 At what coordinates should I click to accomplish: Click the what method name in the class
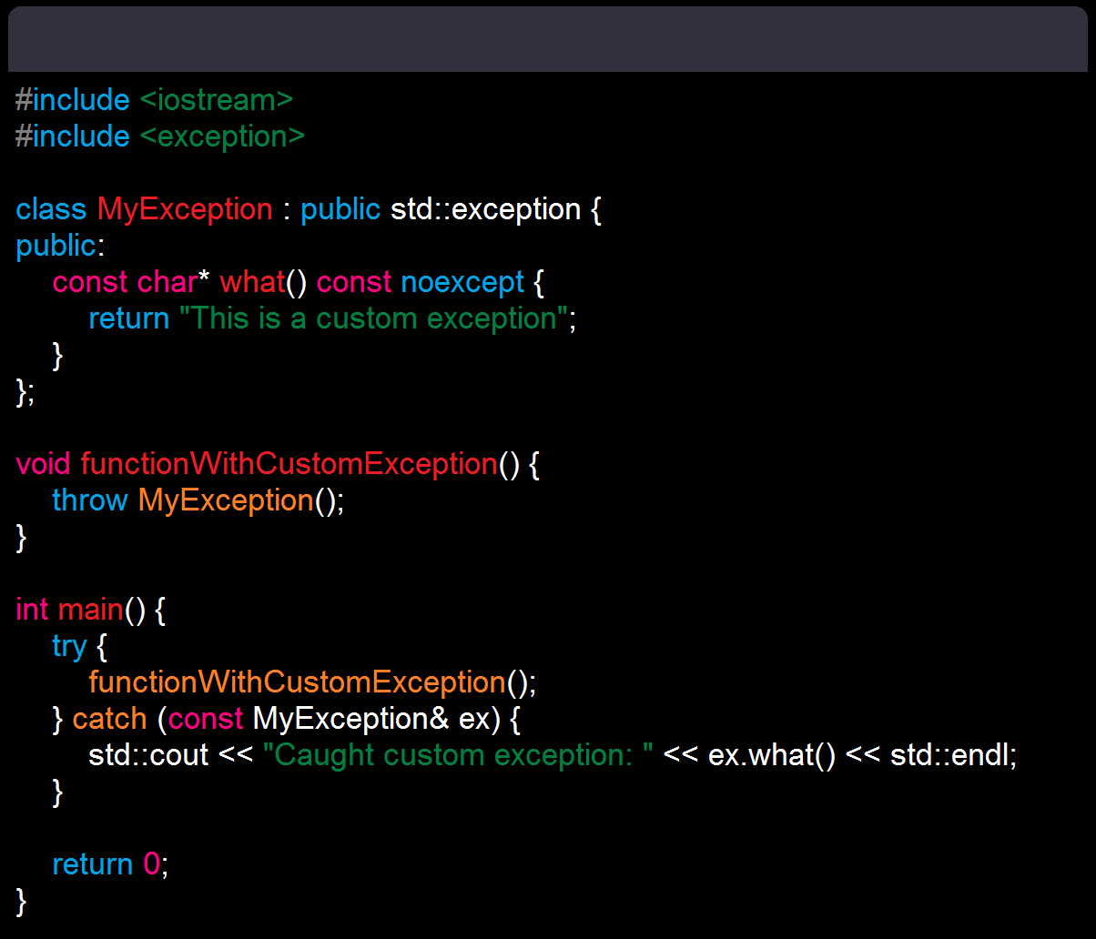pyautogui.click(x=252, y=282)
